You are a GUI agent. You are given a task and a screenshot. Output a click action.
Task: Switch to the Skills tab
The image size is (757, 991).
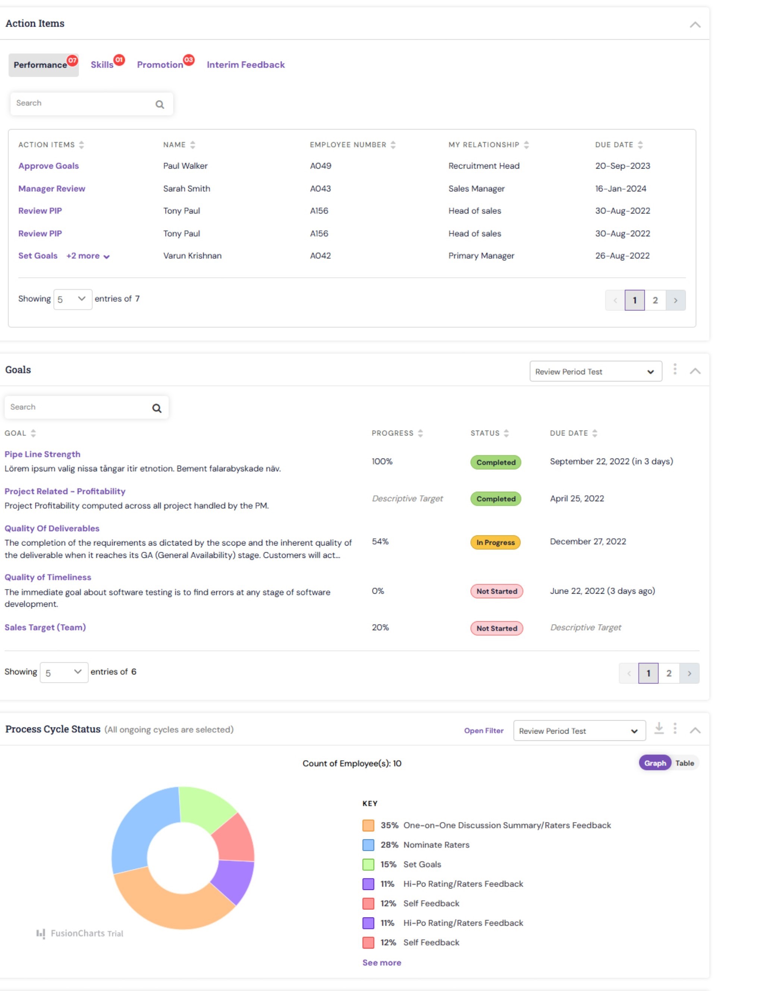point(102,65)
